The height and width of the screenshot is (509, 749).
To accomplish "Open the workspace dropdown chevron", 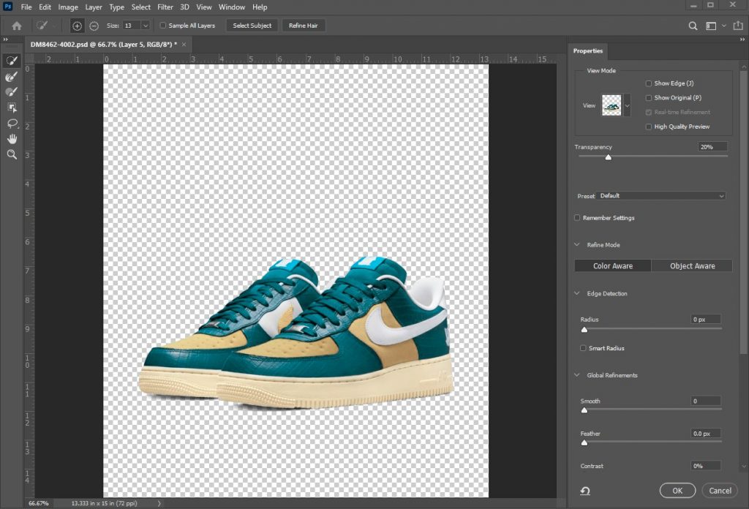I will (723, 26).
